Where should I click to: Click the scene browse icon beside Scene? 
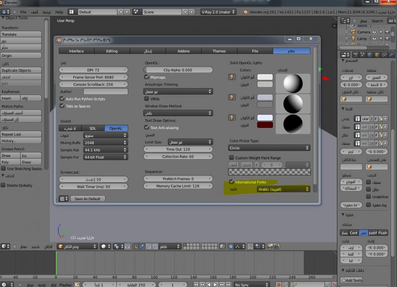[136, 12]
